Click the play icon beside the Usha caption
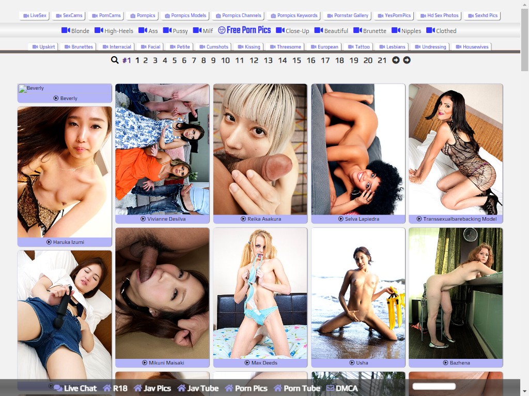The height and width of the screenshot is (396, 529). click(352, 363)
